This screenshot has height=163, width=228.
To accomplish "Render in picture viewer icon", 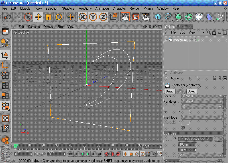I will [136, 17].
